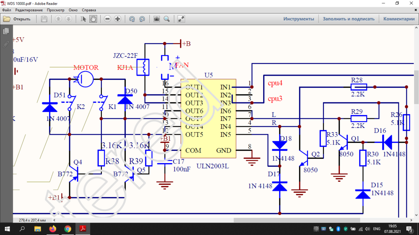The width and height of the screenshot is (419, 235).
Task: Open the Файл menu
Action: (x=6, y=10)
